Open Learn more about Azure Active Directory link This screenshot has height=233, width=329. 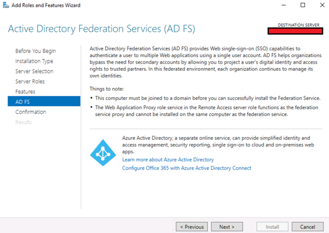click(x=168, y=159)
